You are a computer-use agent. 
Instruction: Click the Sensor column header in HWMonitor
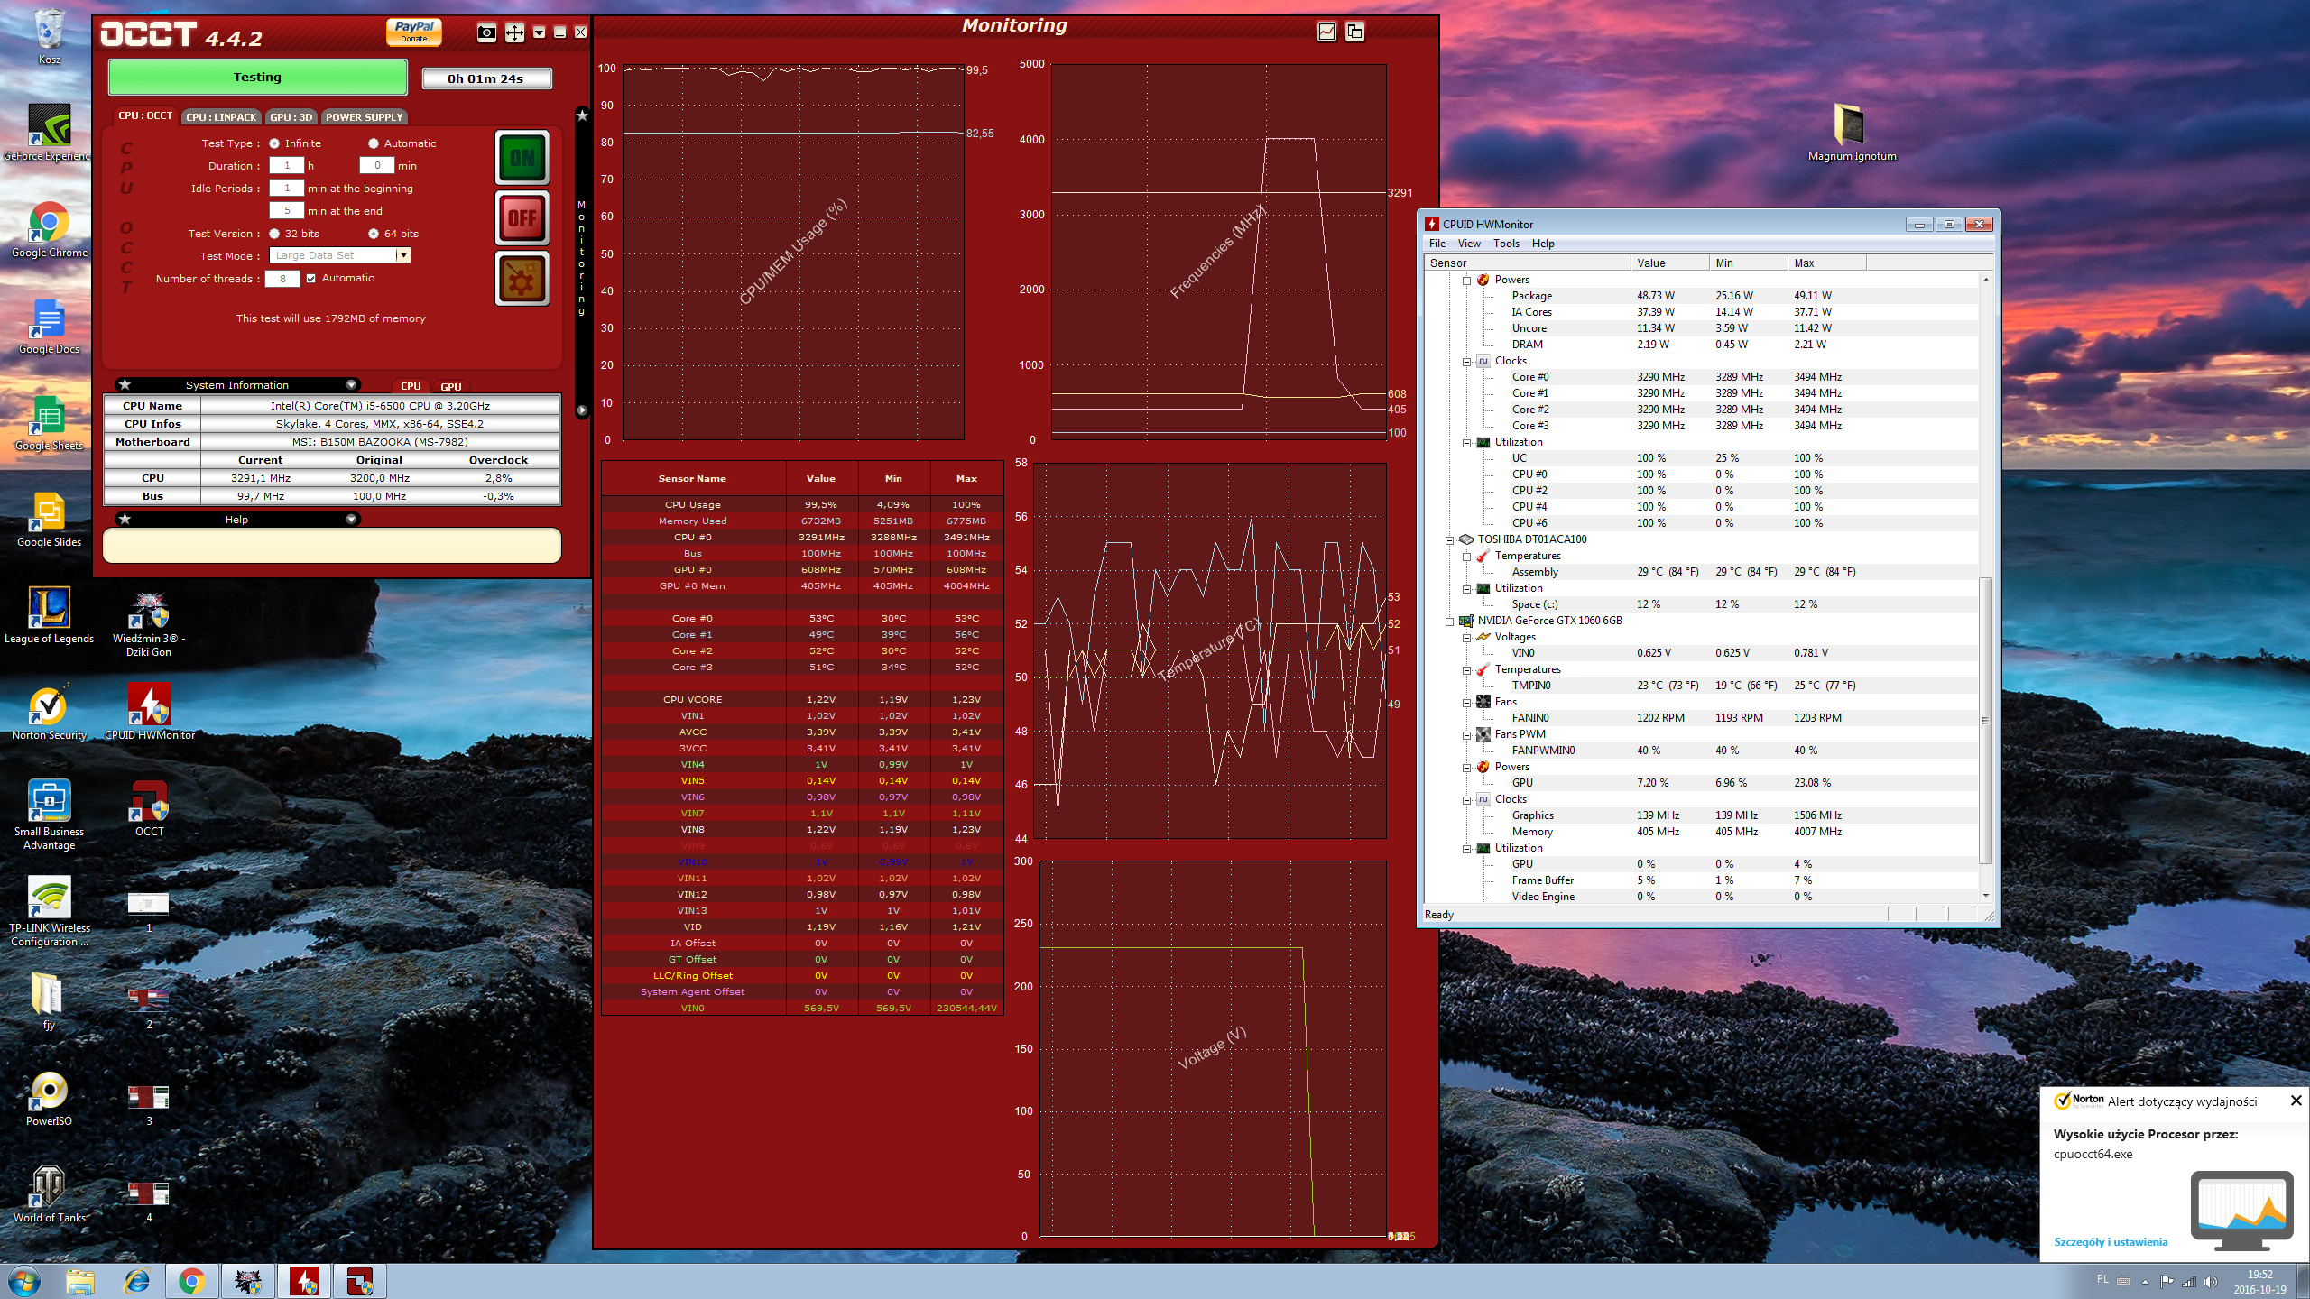coord(1527,263)
